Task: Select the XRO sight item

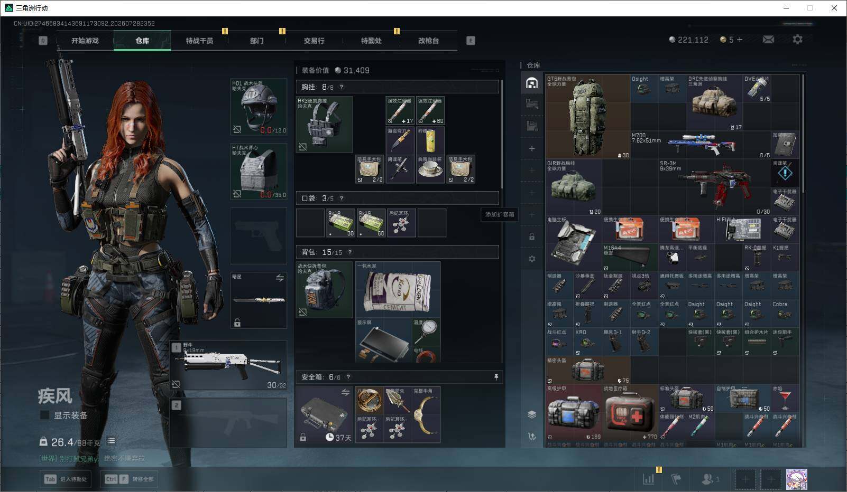Action: (588, 342)
